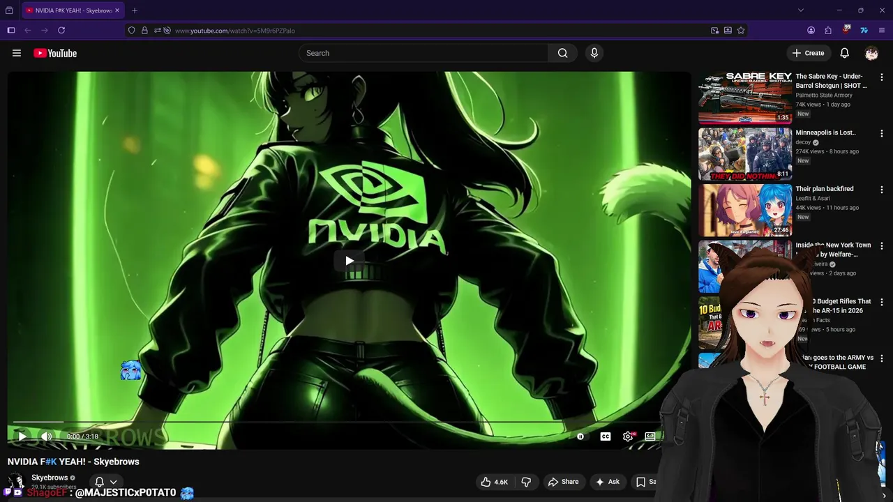The width and height of the screenshot is (893, 502).
Task: Open The Sabre Key video title
Action: [832, 81]
